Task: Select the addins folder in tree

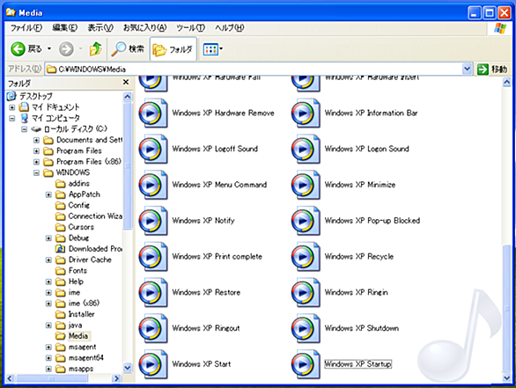Action: click(73, 184)
